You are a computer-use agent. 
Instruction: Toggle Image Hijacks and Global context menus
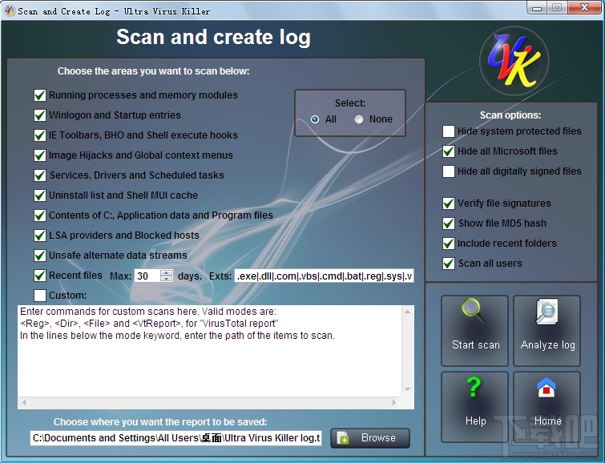tap(40, 155)
